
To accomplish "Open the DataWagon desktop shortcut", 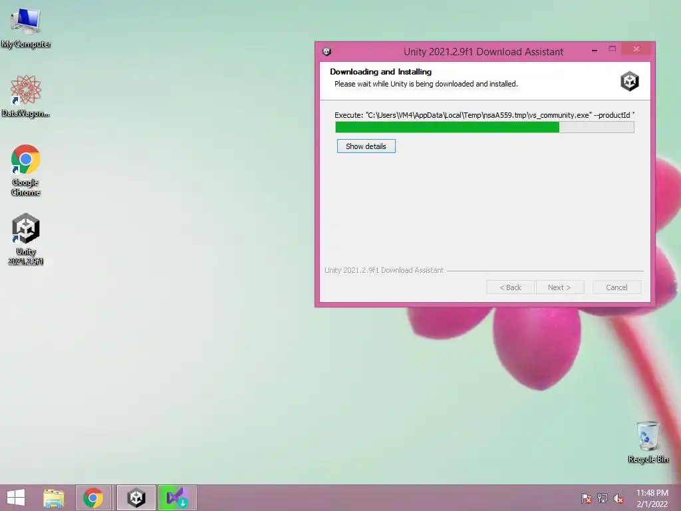I will coord(26,96).
